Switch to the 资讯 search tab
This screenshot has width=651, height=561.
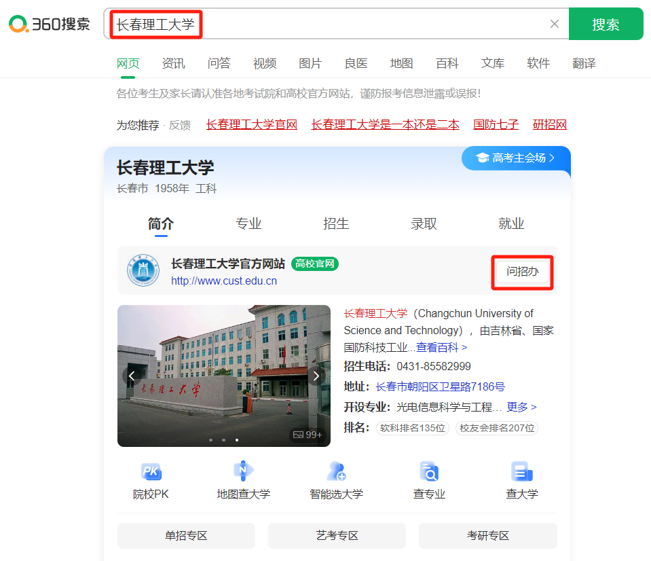(173, 63)
